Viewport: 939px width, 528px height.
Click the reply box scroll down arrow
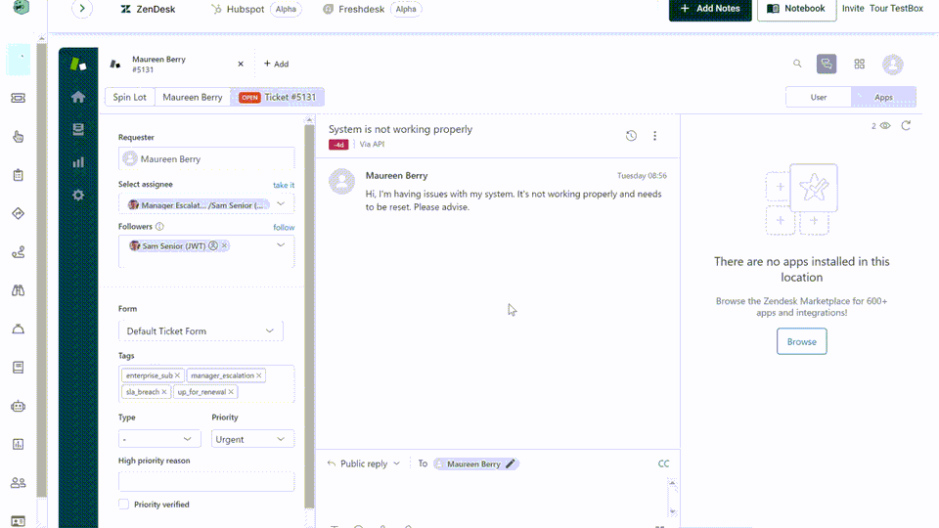673,511
